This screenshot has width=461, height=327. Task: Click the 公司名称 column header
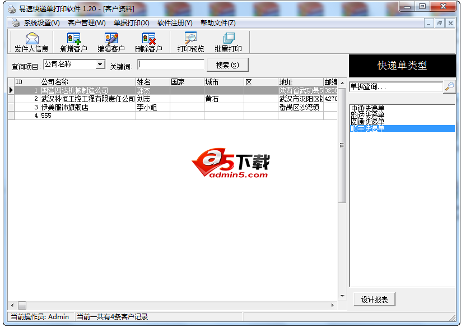point(87,82)
